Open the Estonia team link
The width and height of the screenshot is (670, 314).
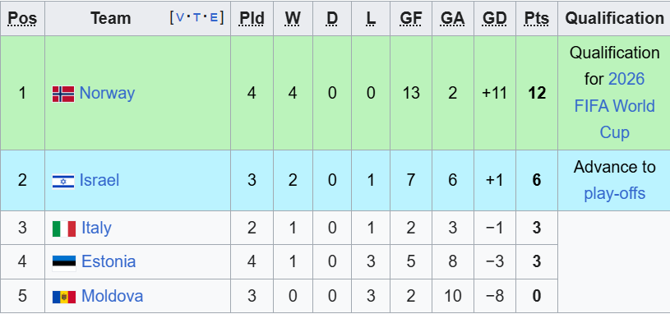[x=109, y=261]
